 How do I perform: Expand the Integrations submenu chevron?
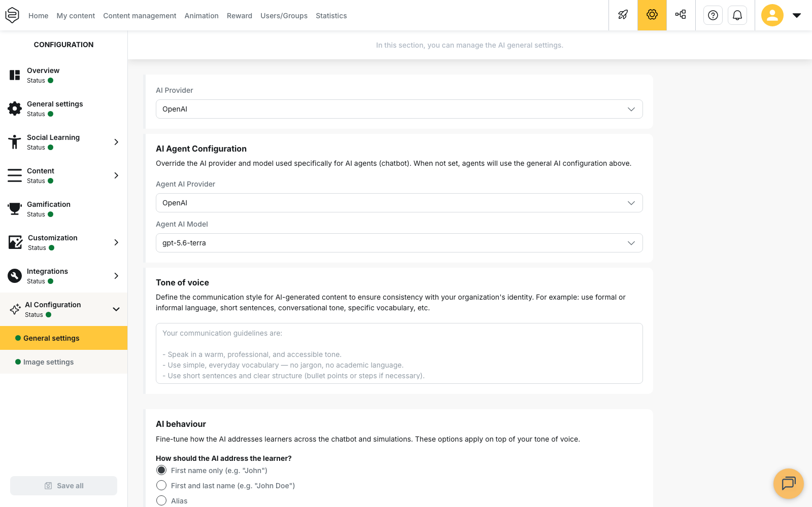pyautogui.click(x=116, y=276)
